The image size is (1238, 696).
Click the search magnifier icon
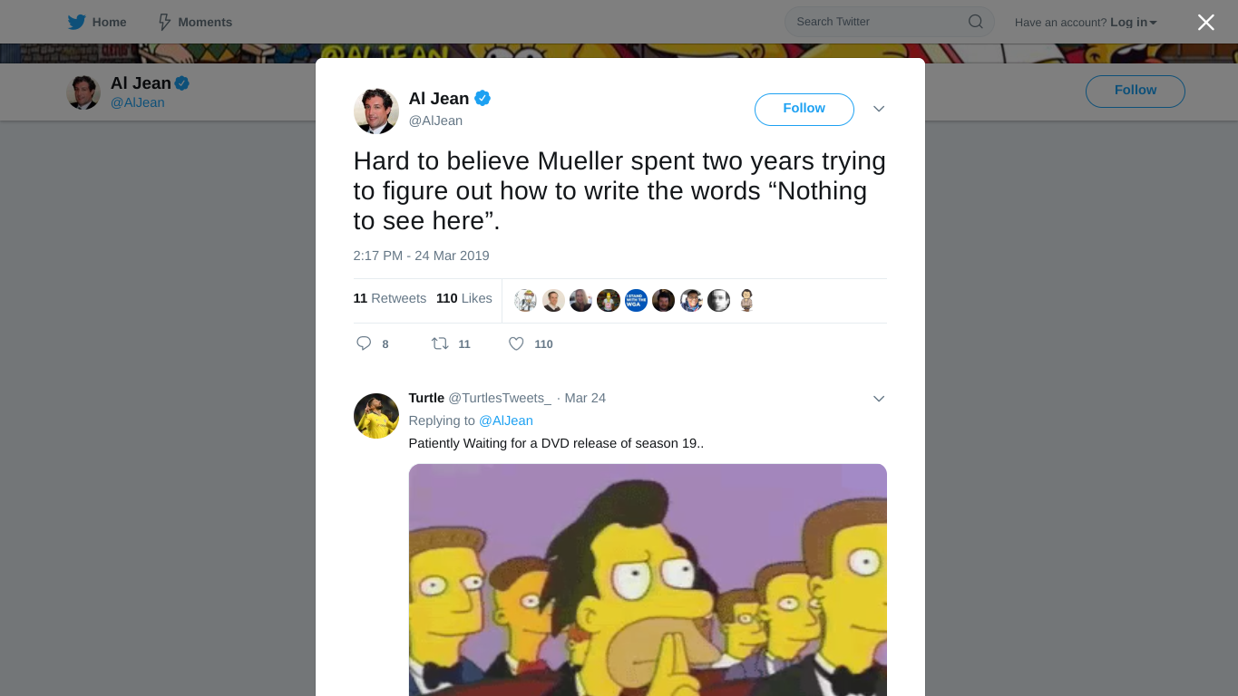(976, 22)
